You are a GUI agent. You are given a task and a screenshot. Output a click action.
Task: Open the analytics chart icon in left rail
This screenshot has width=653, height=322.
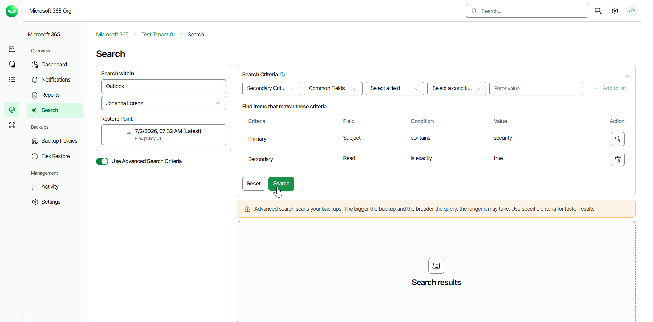coord(12,64)
